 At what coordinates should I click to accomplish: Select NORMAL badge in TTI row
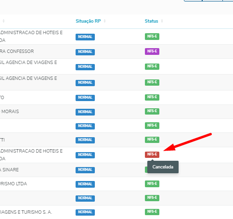point(85,140)
